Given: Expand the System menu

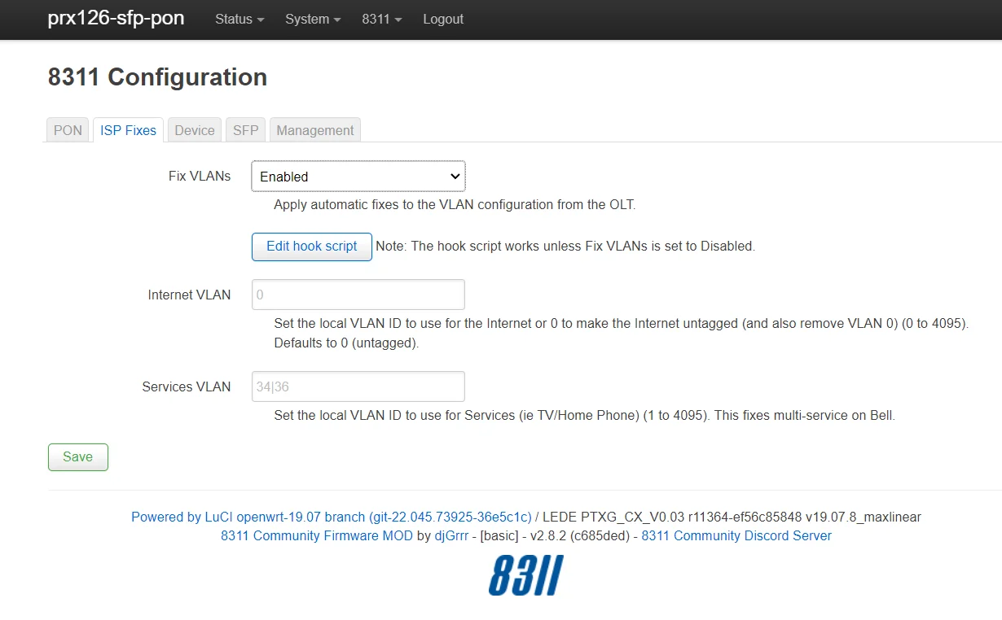Looking at the screenshot, I should click(313, 19).
